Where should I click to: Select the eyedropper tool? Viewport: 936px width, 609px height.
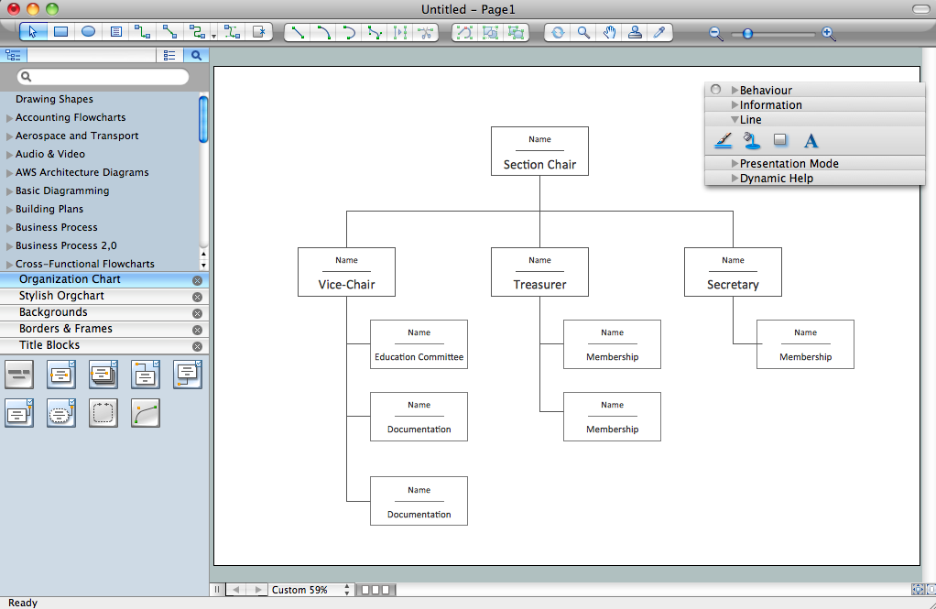tap(659, 32)
